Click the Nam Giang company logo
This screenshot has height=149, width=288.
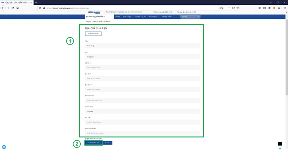tap(94, 13)
